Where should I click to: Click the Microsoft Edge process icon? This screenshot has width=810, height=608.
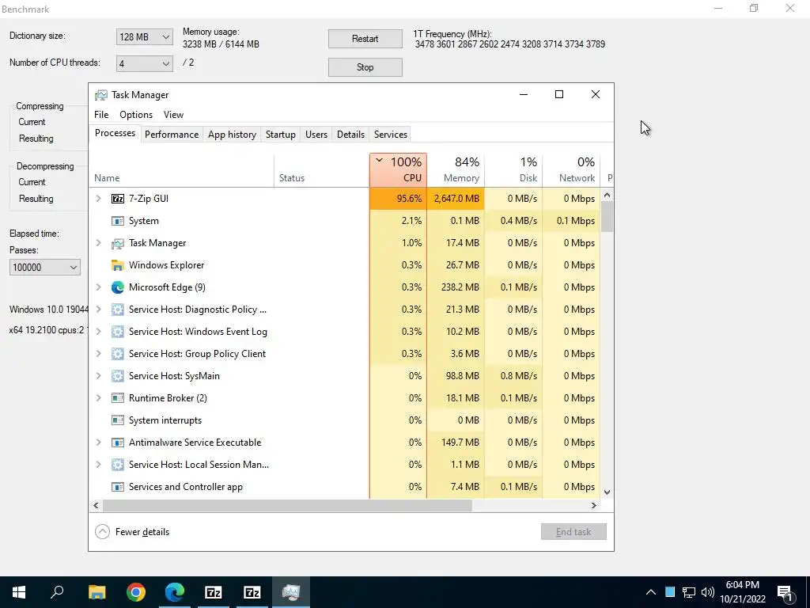pyautogui.click(x=118, y=287)
